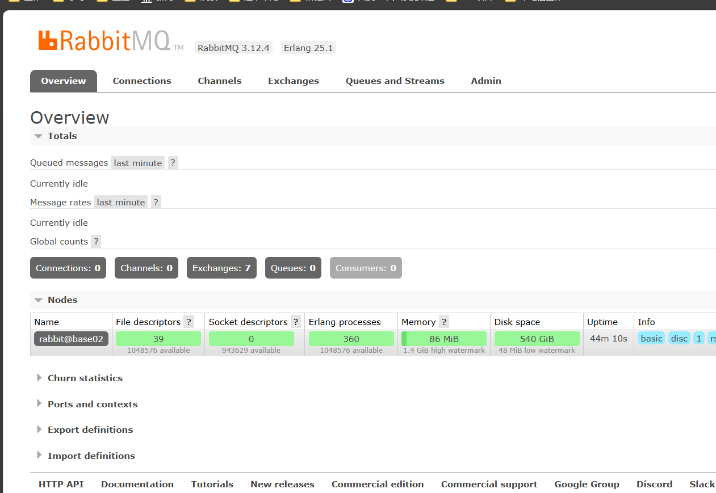The height and width of the screenshot is (493, 716).
Task: Click the Channels: 0 count button
Action: [146, 268]
